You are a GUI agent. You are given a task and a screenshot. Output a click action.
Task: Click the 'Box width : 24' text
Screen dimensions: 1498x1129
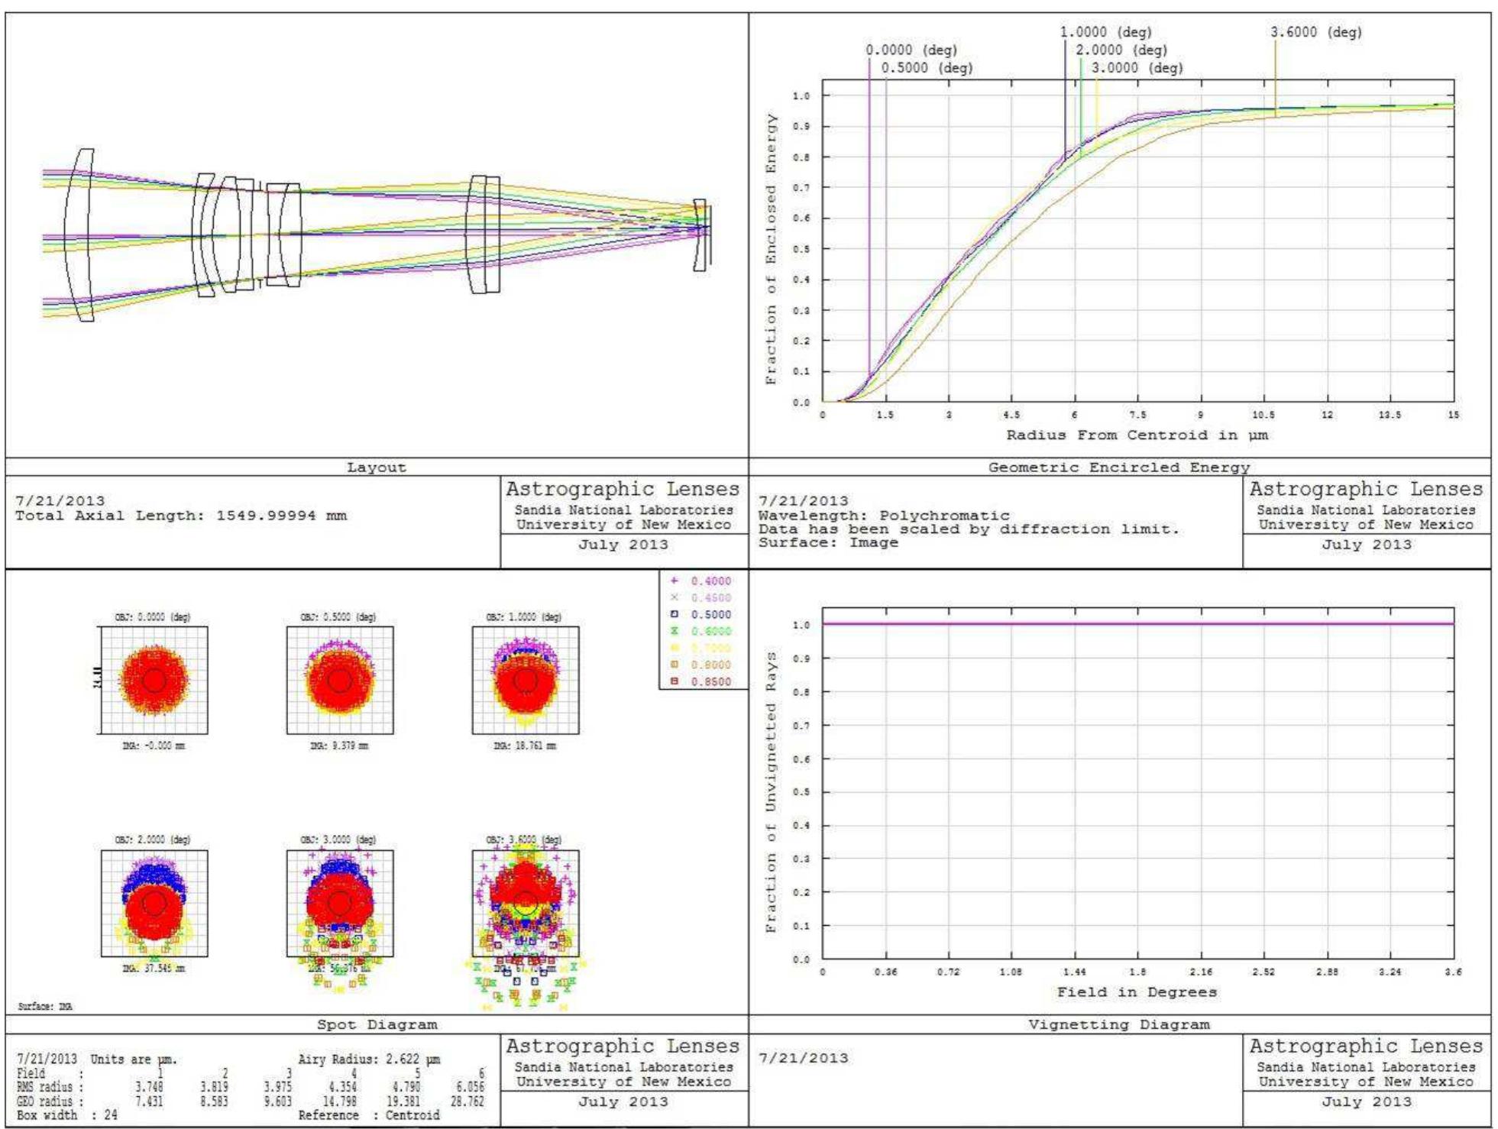[x=67, y=1115]
